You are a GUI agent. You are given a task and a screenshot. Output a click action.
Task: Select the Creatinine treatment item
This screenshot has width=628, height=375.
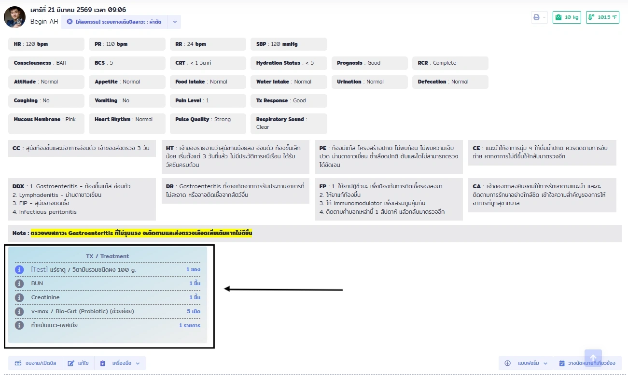(45, 297)
